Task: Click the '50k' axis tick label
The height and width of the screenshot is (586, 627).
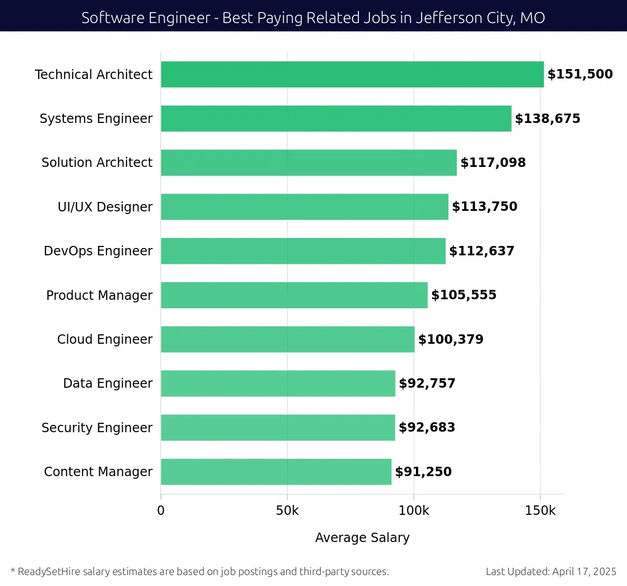Action: click(x=287, y=511)
